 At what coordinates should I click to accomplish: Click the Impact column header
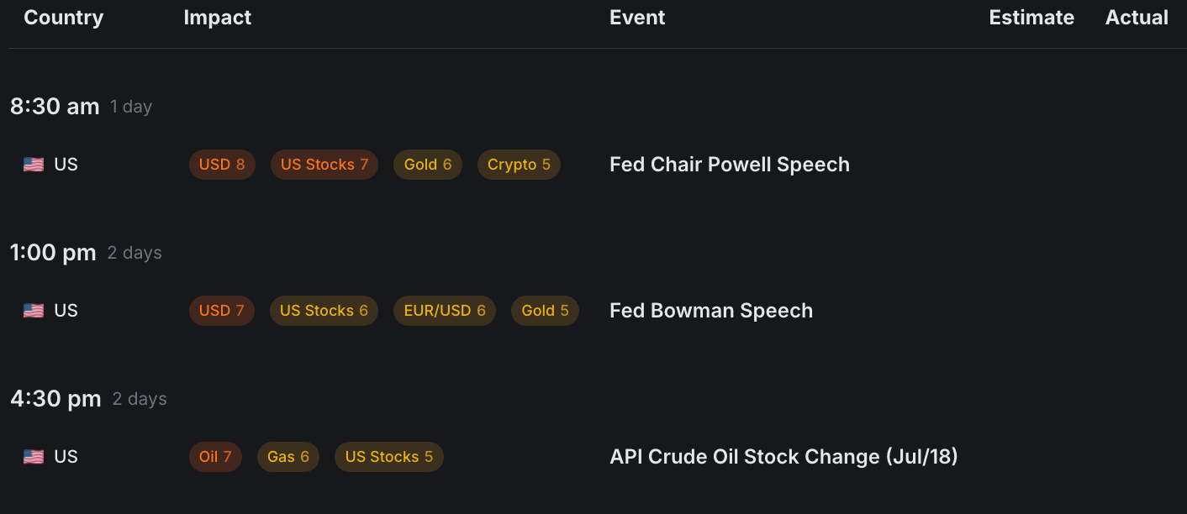click(217, 18)
